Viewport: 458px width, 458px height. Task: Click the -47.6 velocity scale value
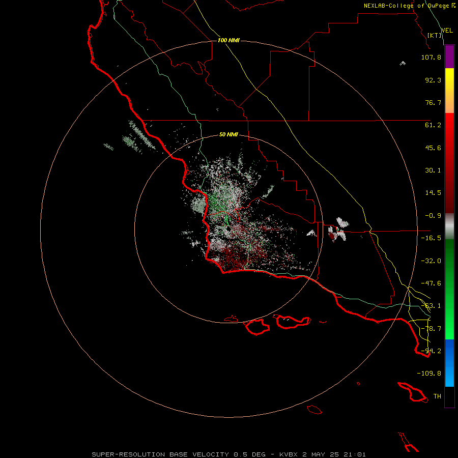[431, 283]
